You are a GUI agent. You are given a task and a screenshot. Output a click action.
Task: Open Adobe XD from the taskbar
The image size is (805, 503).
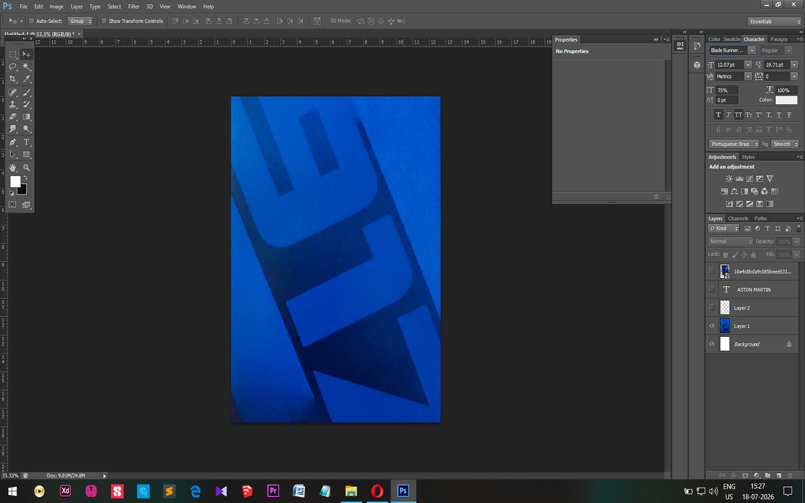click(x=65, y=491)
